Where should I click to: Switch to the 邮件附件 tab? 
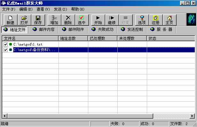tap(73, 30)
